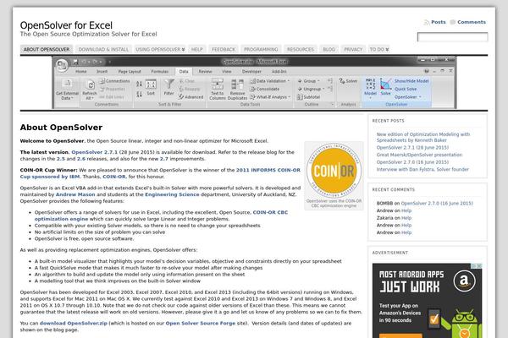Click the search input field

[x=451, y=38]
